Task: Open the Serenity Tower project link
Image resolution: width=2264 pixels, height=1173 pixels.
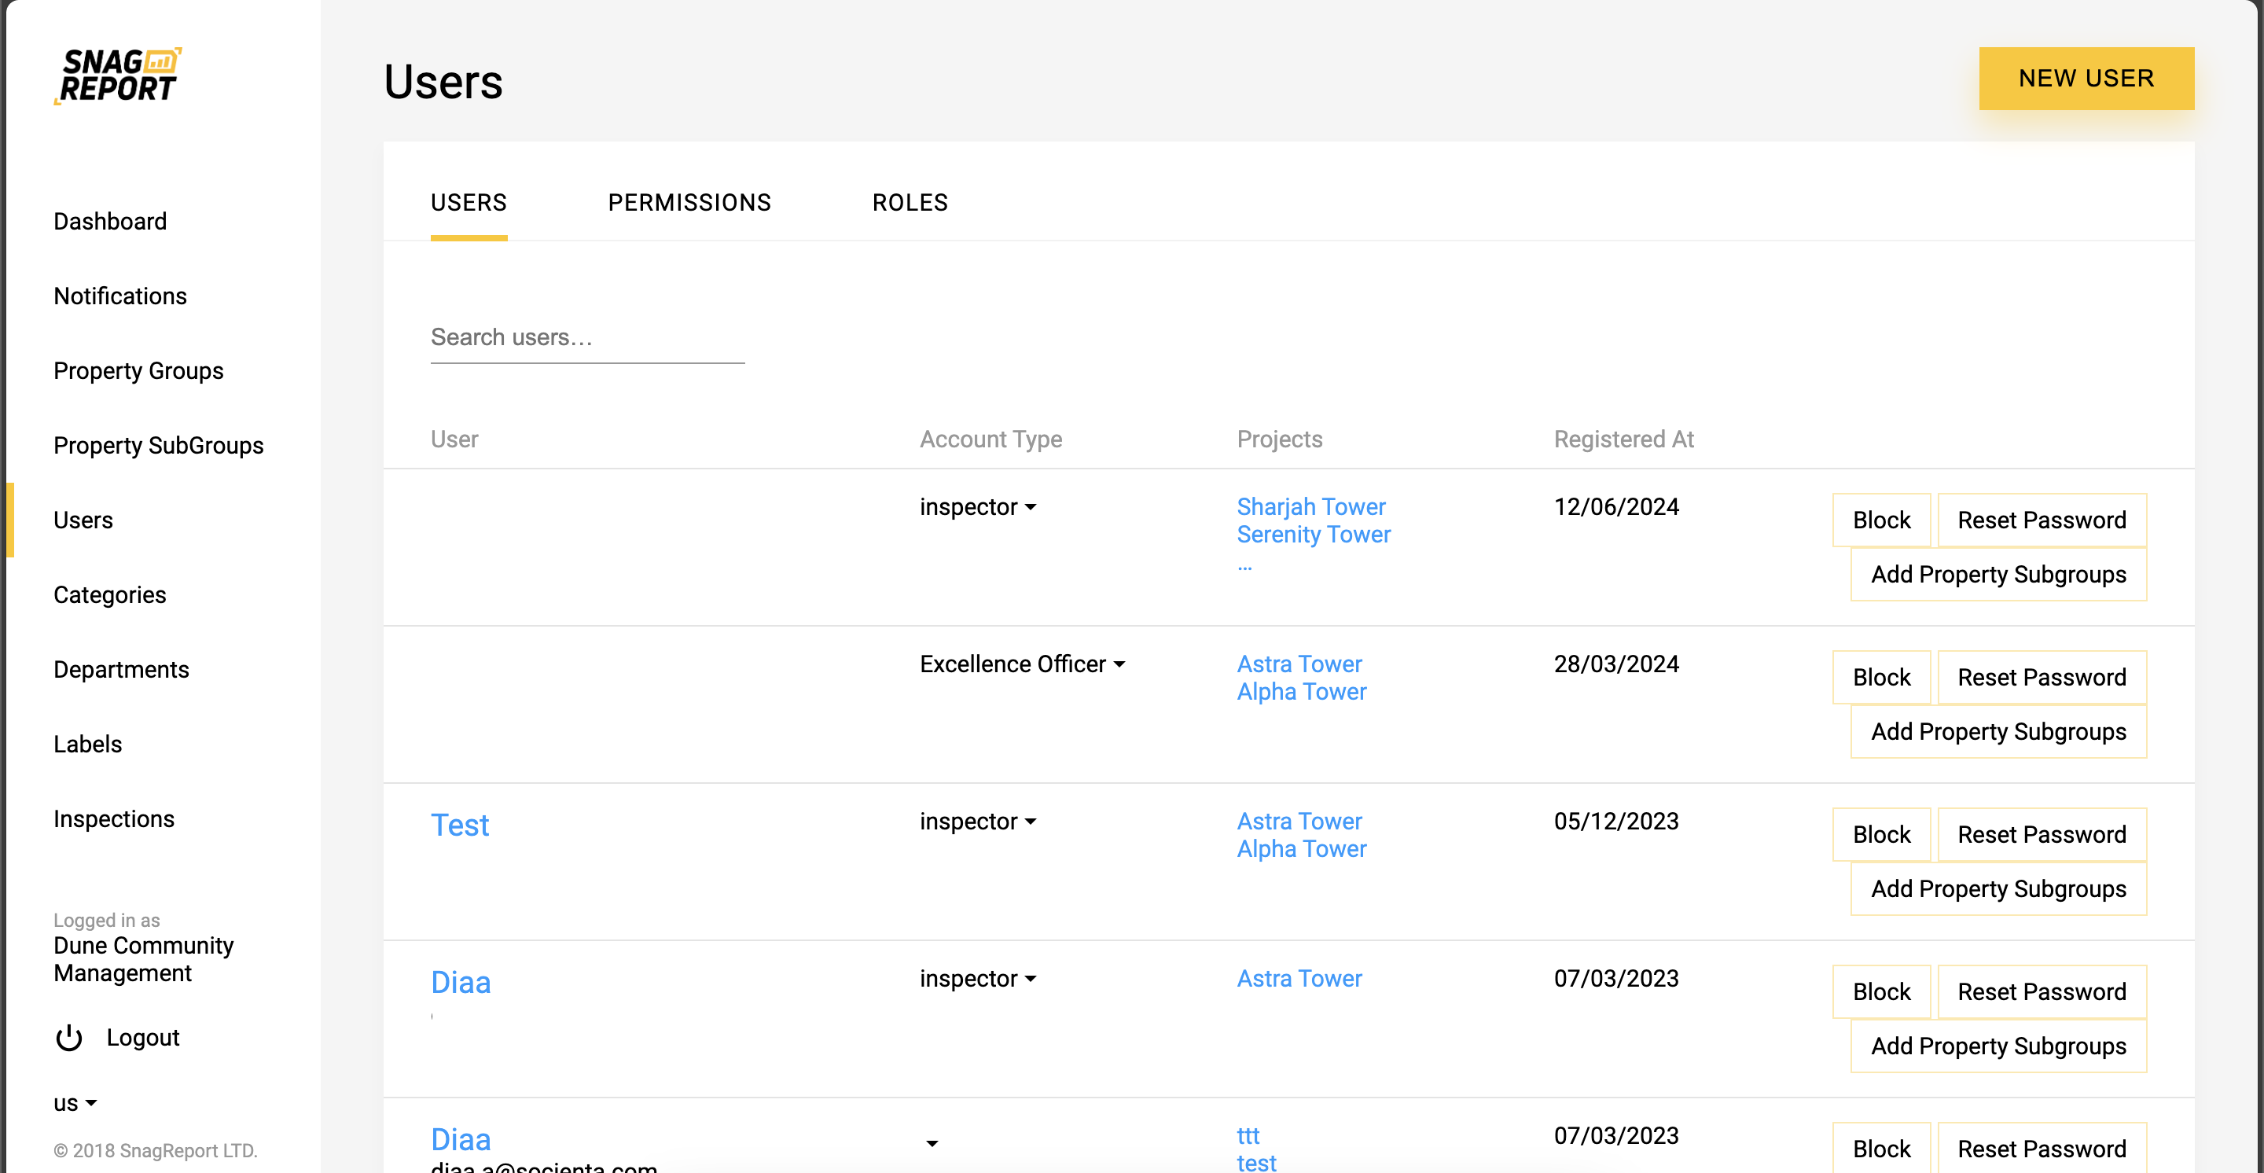Action: (x=1313, y=535)
